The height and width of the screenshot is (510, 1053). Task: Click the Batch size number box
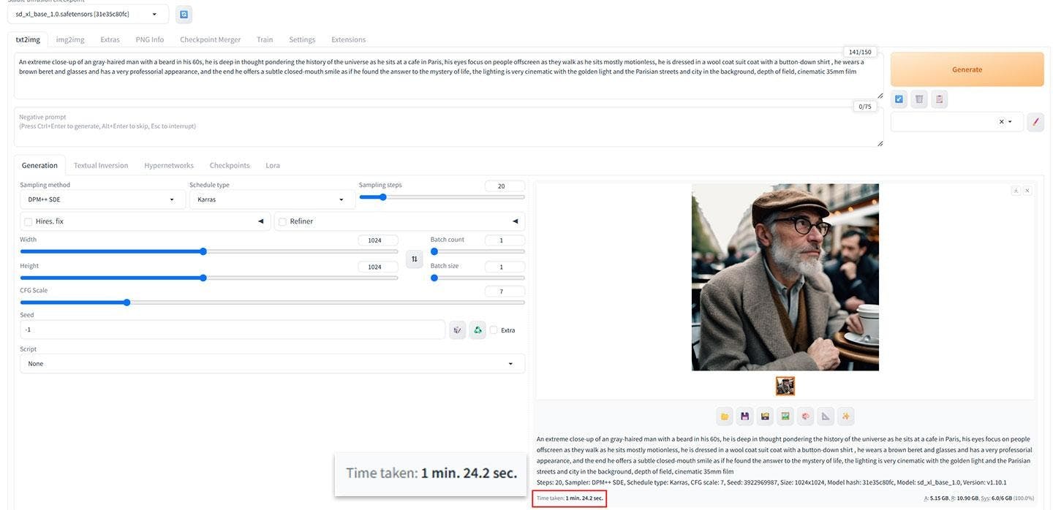(x=505, y=267)
